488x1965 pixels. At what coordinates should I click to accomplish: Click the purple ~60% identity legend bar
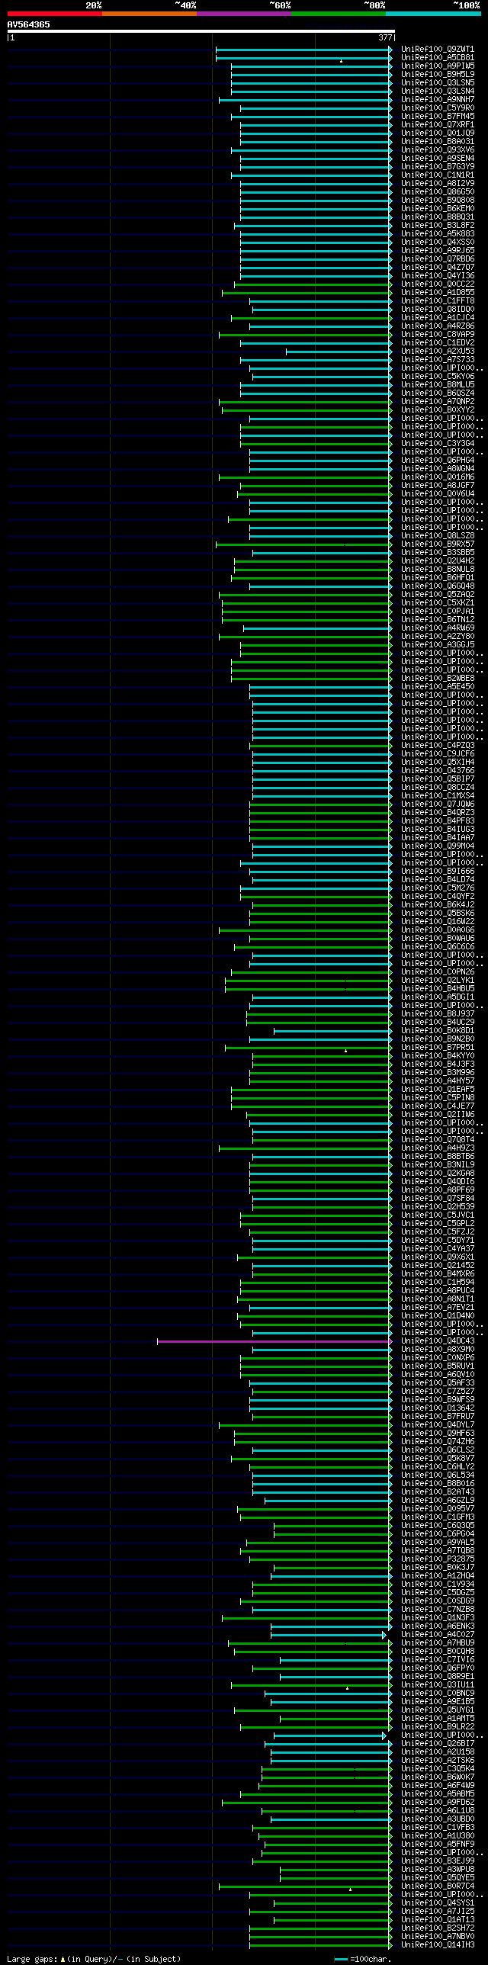click(x=243, y=14)
